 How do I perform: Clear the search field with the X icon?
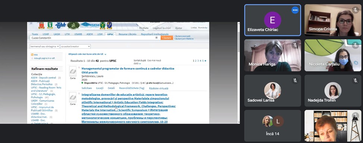(x=157, y=38)
